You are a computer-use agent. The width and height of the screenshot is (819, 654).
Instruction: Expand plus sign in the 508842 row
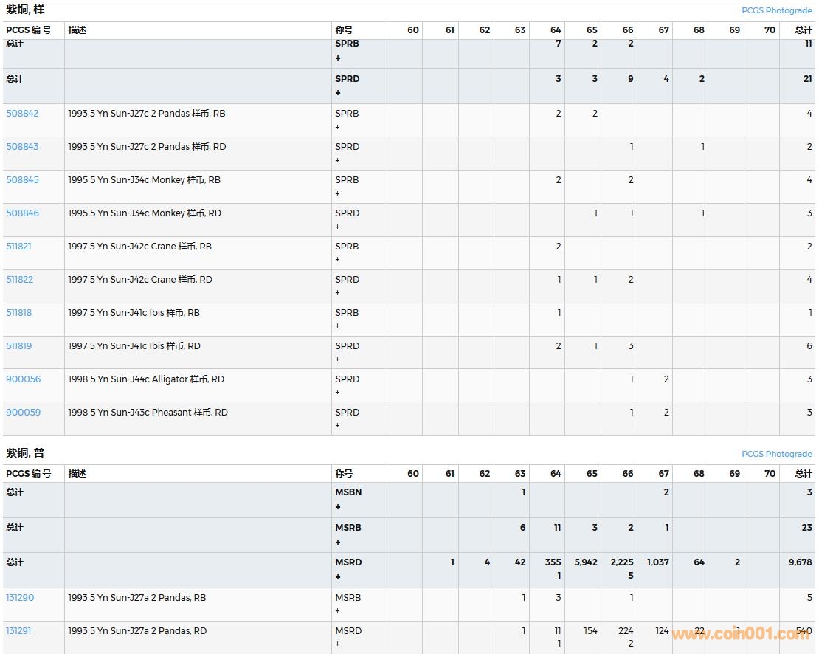(338, 127)
